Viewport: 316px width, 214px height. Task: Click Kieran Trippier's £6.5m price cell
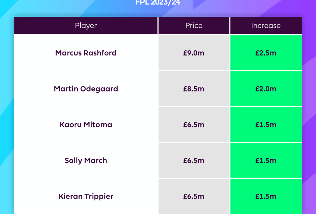tap(194, 197)
